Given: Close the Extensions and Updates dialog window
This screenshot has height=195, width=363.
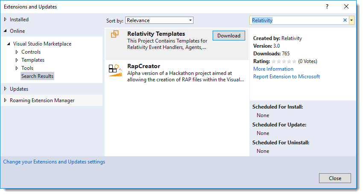Looking at the screenshot, I should click(346, 6).
